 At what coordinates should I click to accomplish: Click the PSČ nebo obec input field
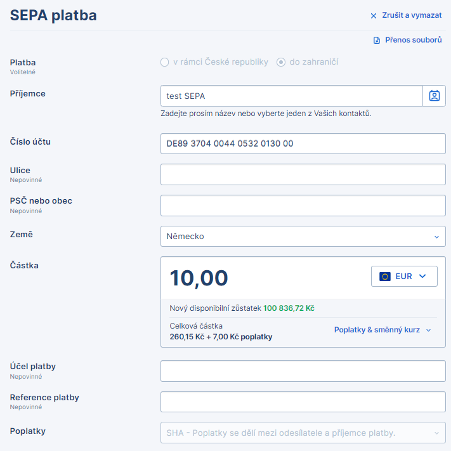pyautogui.click(x=303, y=206)
